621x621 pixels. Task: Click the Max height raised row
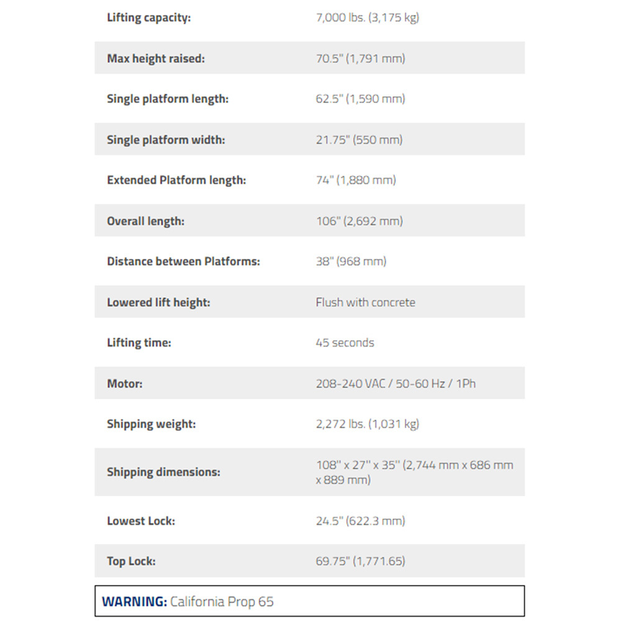coord(310,58)
